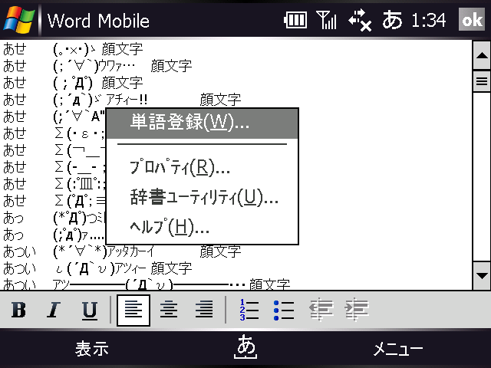The image size is (491, 368).
Task: Click the first あつい reading entry
Action: tap(19, 251)
